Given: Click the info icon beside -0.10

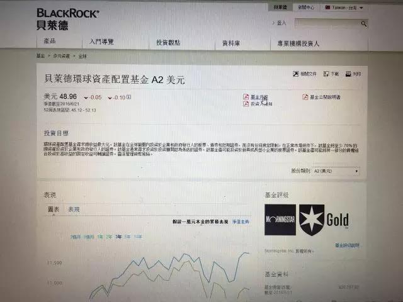Looking at the screenshot, I should (x=129, y=97).
